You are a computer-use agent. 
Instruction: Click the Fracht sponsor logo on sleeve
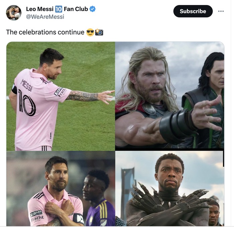click(x=60, y=92)
